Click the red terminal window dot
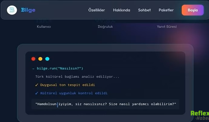This screenshot has width=209, height=122. (33, 59)
